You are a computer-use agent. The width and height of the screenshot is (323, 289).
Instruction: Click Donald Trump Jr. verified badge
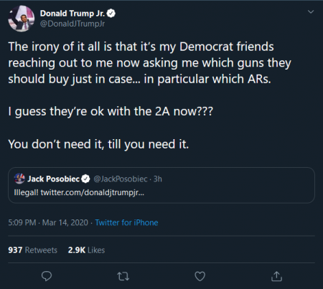(x=111, y=14)
